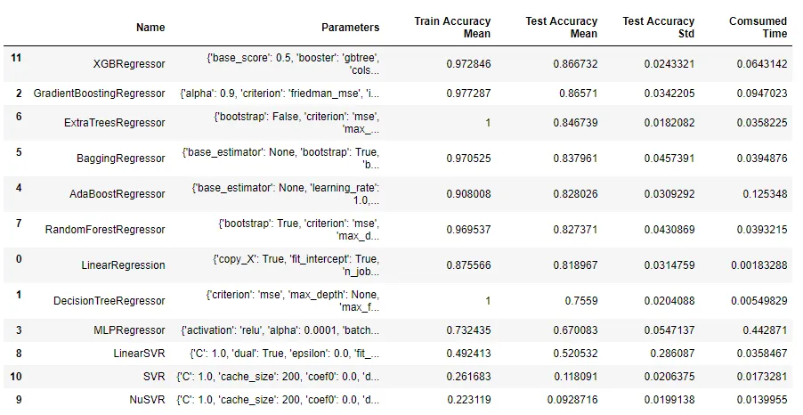
Task: Click the Consumed Time column header
Action: (758, 28)
